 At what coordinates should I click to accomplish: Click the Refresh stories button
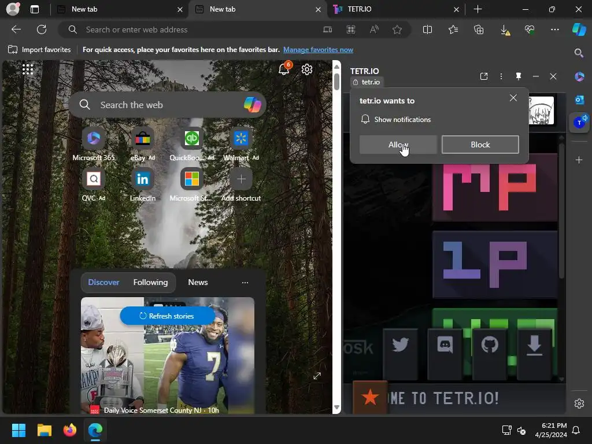tap(167, 316)
